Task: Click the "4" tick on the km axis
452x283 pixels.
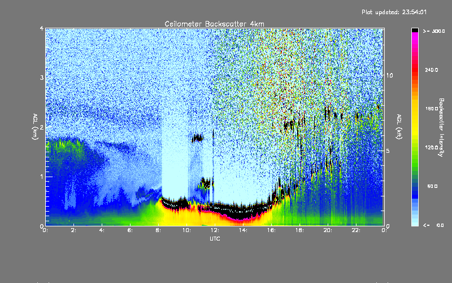Action: (x=42, y=28)
